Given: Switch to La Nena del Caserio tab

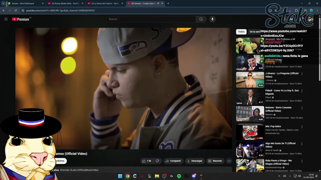Looking at the screenshot, I should (105, 3).
